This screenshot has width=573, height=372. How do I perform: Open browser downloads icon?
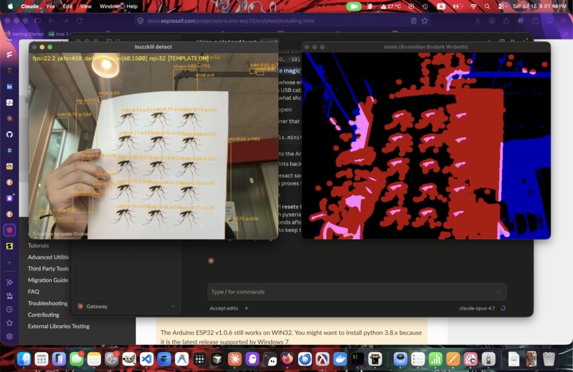click(478, 21)
